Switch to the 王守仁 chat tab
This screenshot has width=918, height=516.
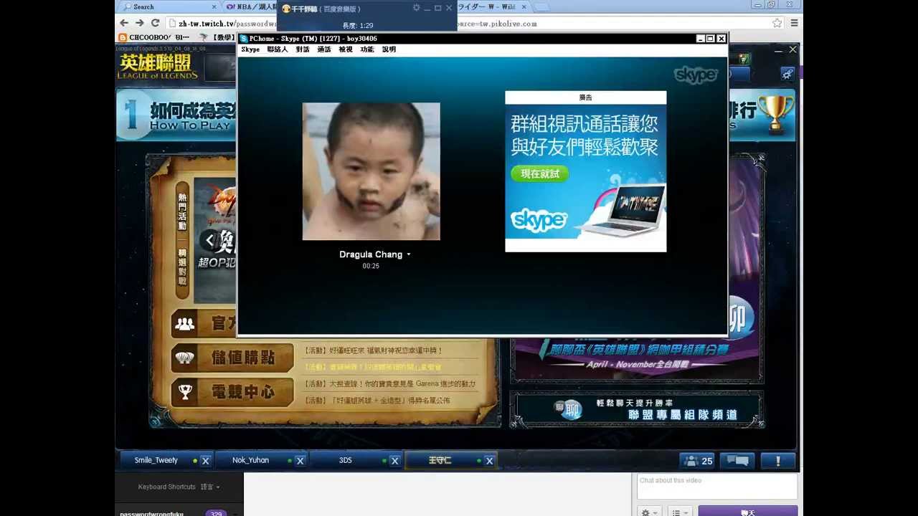coord(440,460)
